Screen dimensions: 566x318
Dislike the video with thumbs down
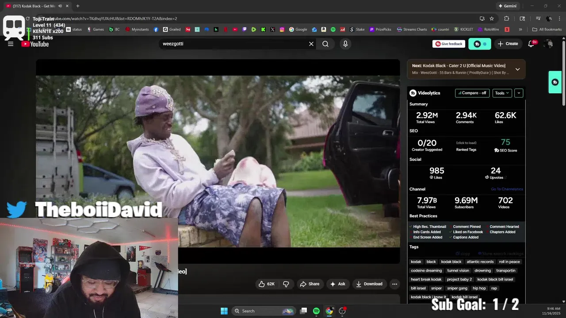[x=286, y=284]
